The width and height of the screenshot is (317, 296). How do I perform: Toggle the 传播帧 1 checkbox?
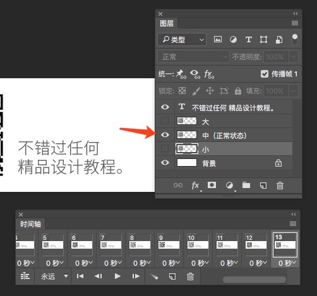(x=265, y=74)
